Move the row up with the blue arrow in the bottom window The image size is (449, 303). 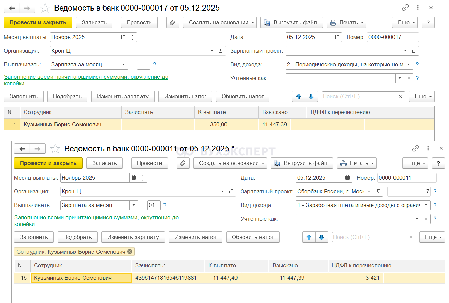click(x=308, y=237)
